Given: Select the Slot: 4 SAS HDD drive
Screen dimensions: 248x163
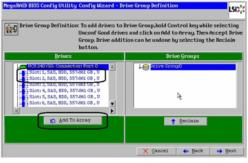Looking at the screenshot, I should point(64,91).
